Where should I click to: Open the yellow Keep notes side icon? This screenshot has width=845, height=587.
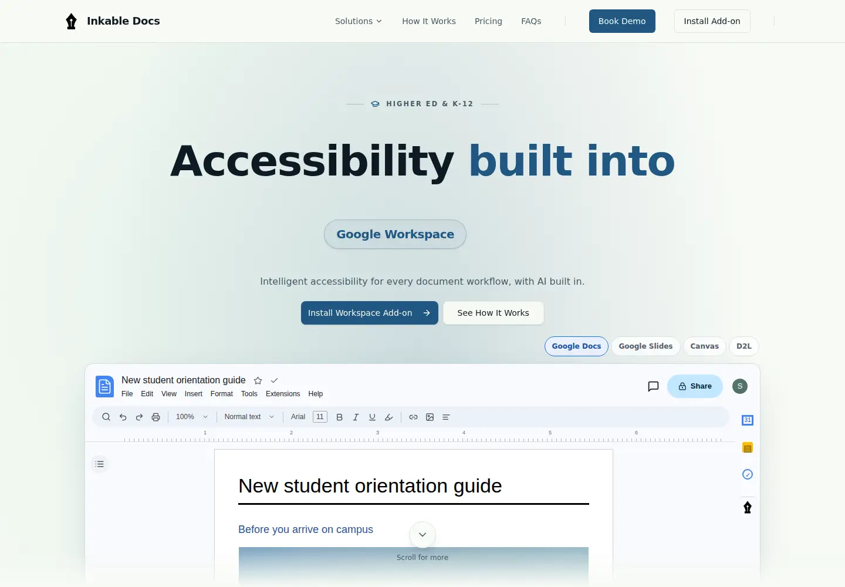click(x=748, y=448)
